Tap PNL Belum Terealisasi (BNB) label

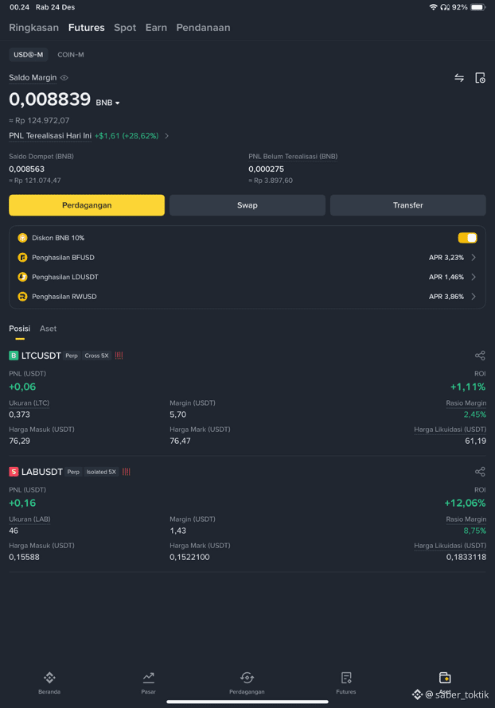(x=293, y=157)
